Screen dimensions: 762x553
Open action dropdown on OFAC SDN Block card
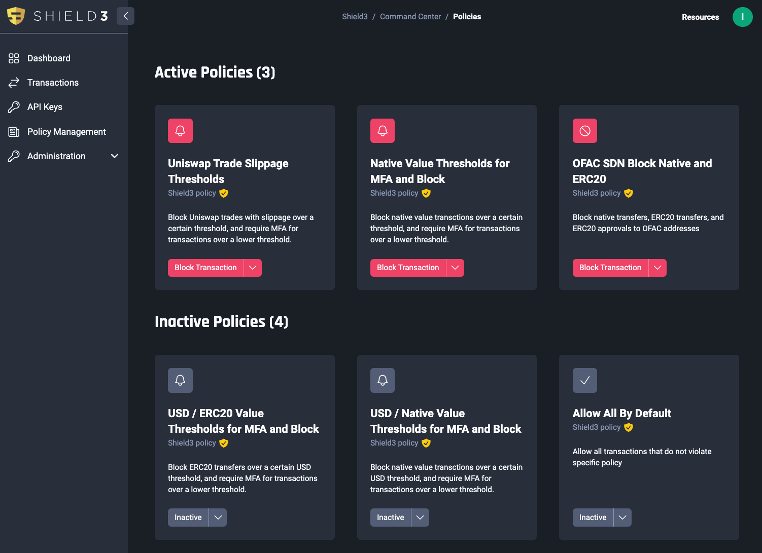tap(657, 268)
